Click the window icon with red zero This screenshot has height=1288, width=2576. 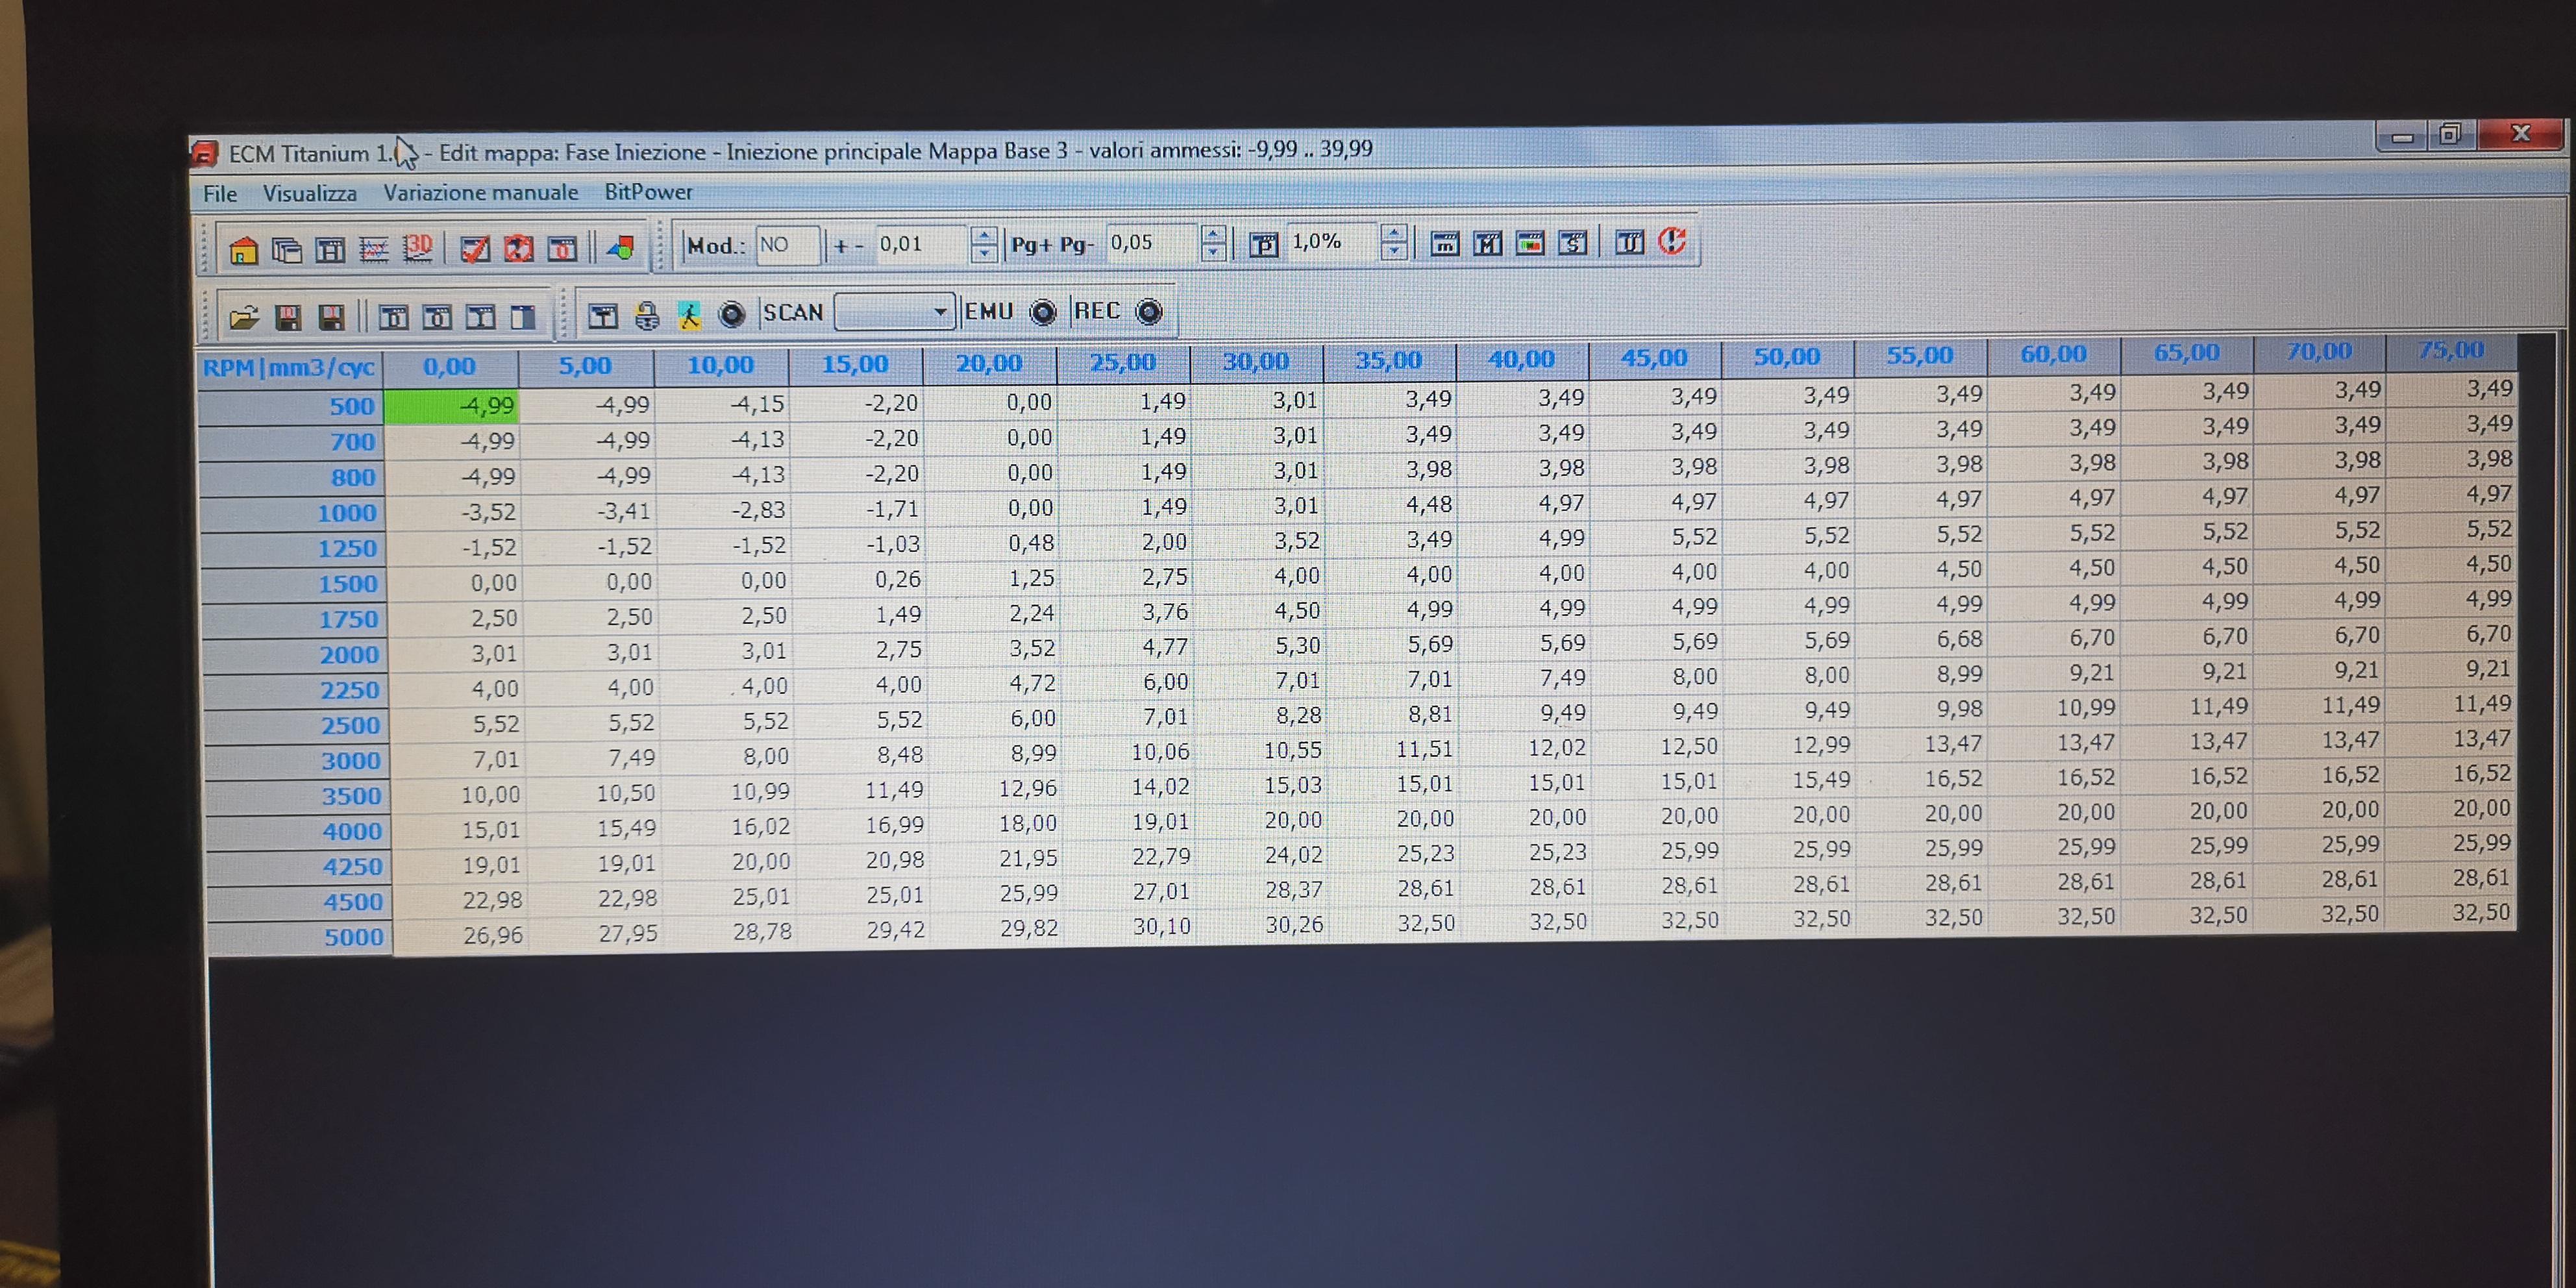pos(563,248)
